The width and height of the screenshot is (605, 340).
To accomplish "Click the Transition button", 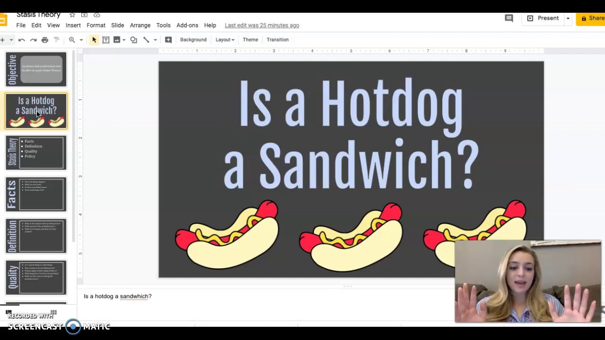I will (277, 40).
